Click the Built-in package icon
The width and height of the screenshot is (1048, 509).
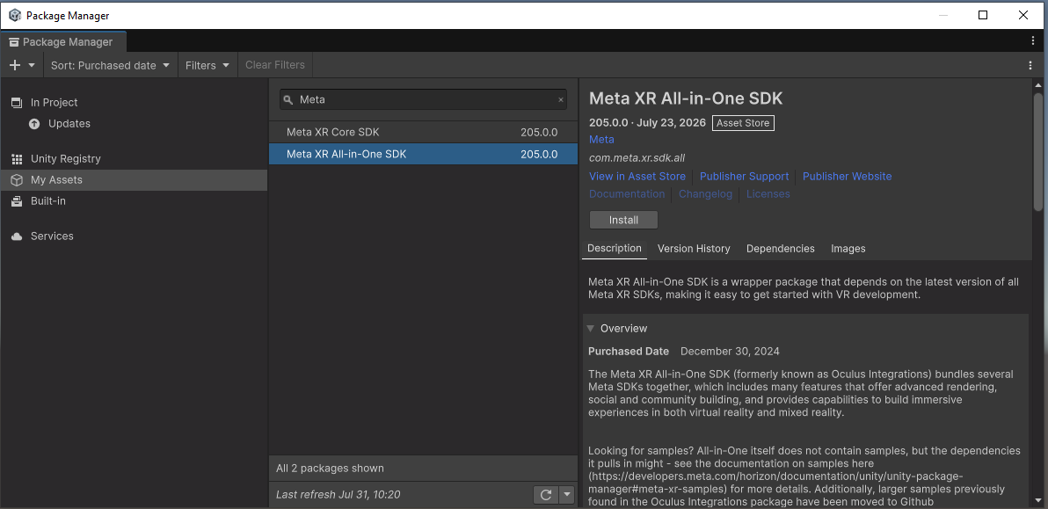17,201
